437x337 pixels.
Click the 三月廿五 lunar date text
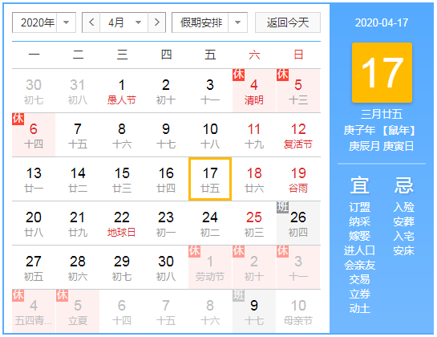382,115
